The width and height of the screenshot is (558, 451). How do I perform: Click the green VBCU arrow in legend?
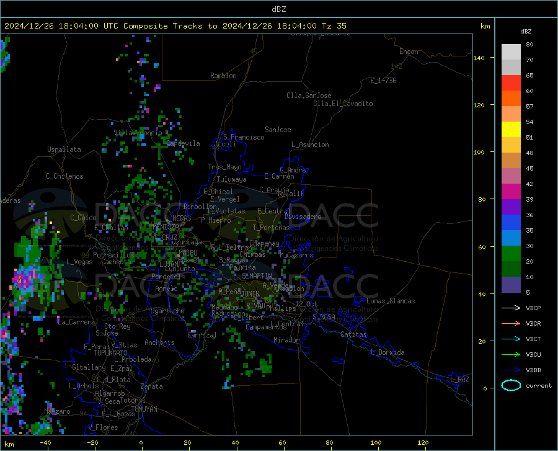click(x=511, y=355)
